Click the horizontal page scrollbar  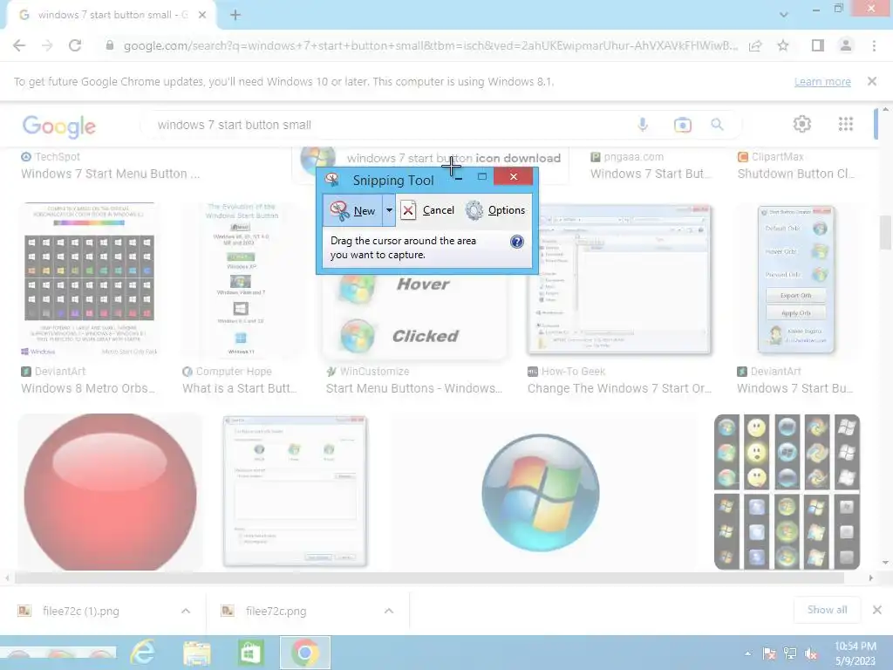click(x=429, y=578)
